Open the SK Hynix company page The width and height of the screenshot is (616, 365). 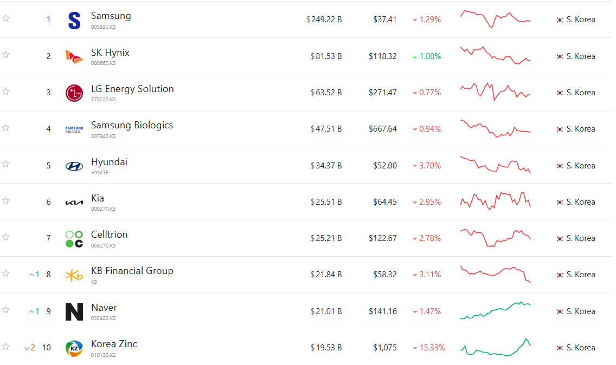110,53
